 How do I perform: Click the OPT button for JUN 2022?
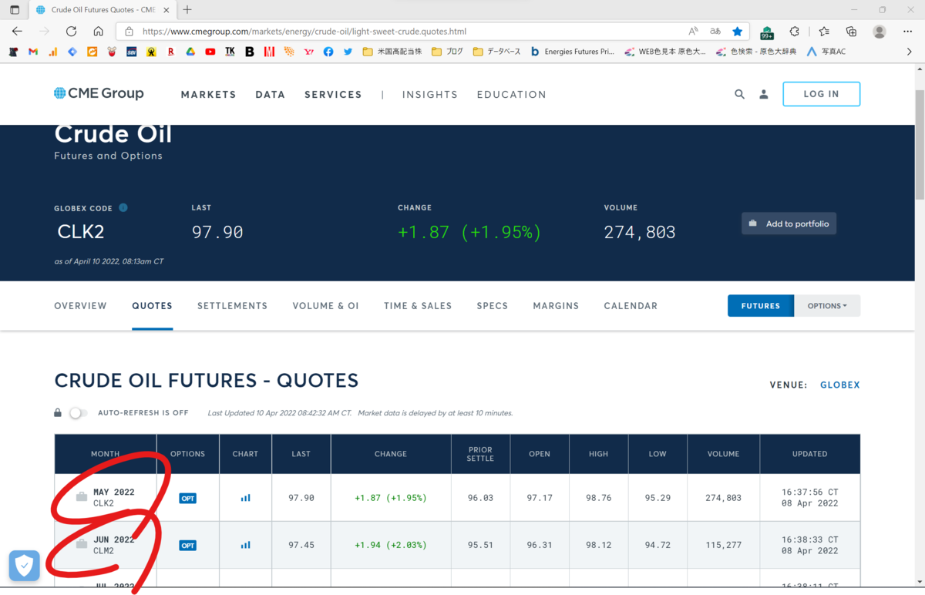(187, 545)
